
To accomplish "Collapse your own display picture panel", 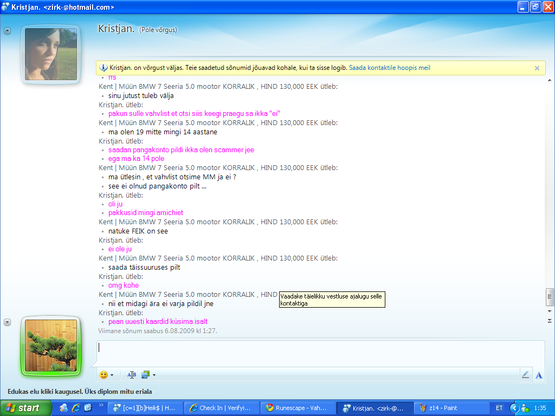I will pos(7,322).
